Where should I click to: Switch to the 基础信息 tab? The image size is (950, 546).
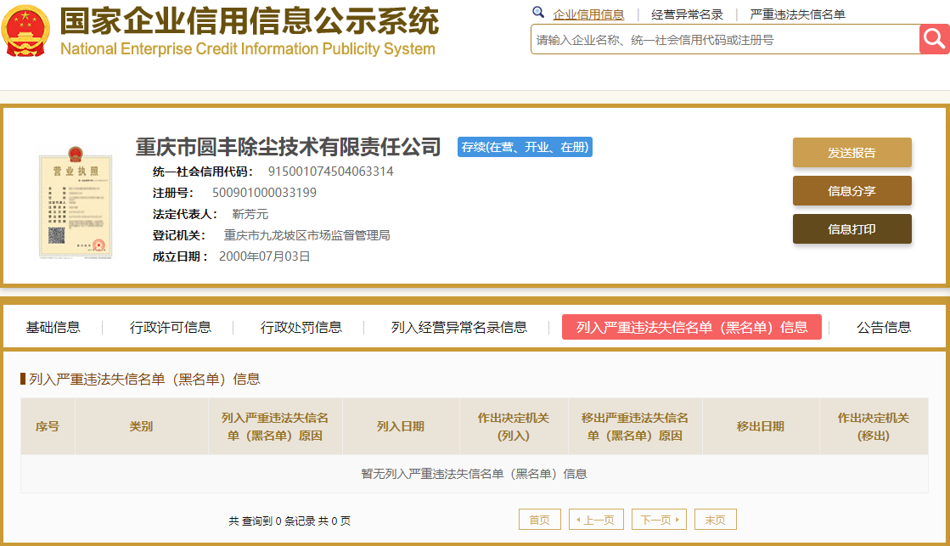tap(53, 327)
